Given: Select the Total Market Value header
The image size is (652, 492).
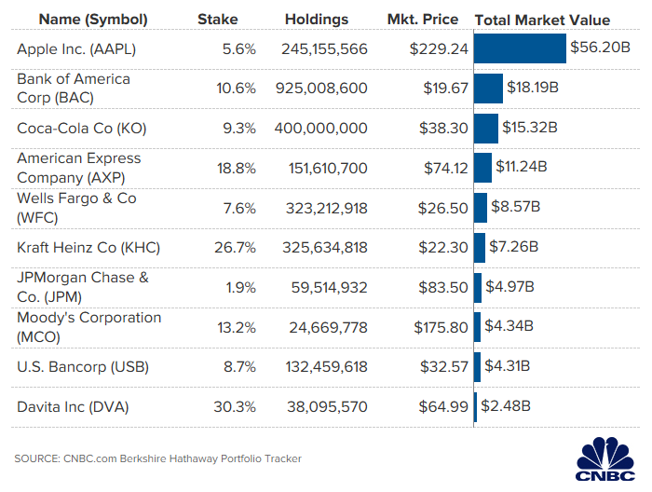Looking at the screenshot, I should 542,19.
